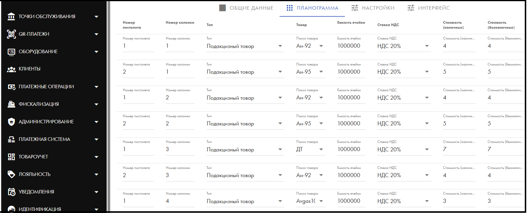Click the Номер пистолета column header

click(x=132, y=25)
